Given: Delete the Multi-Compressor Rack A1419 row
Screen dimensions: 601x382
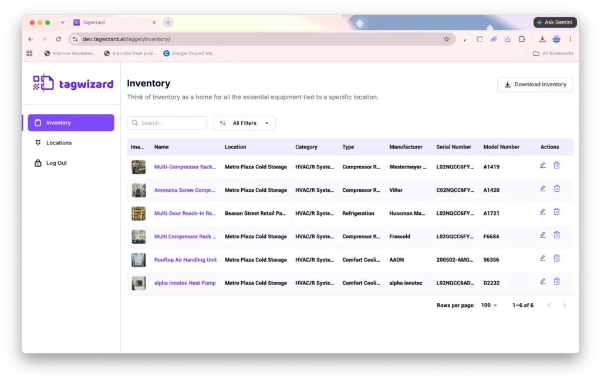Looking at the screenshot, I should (556, 165).
